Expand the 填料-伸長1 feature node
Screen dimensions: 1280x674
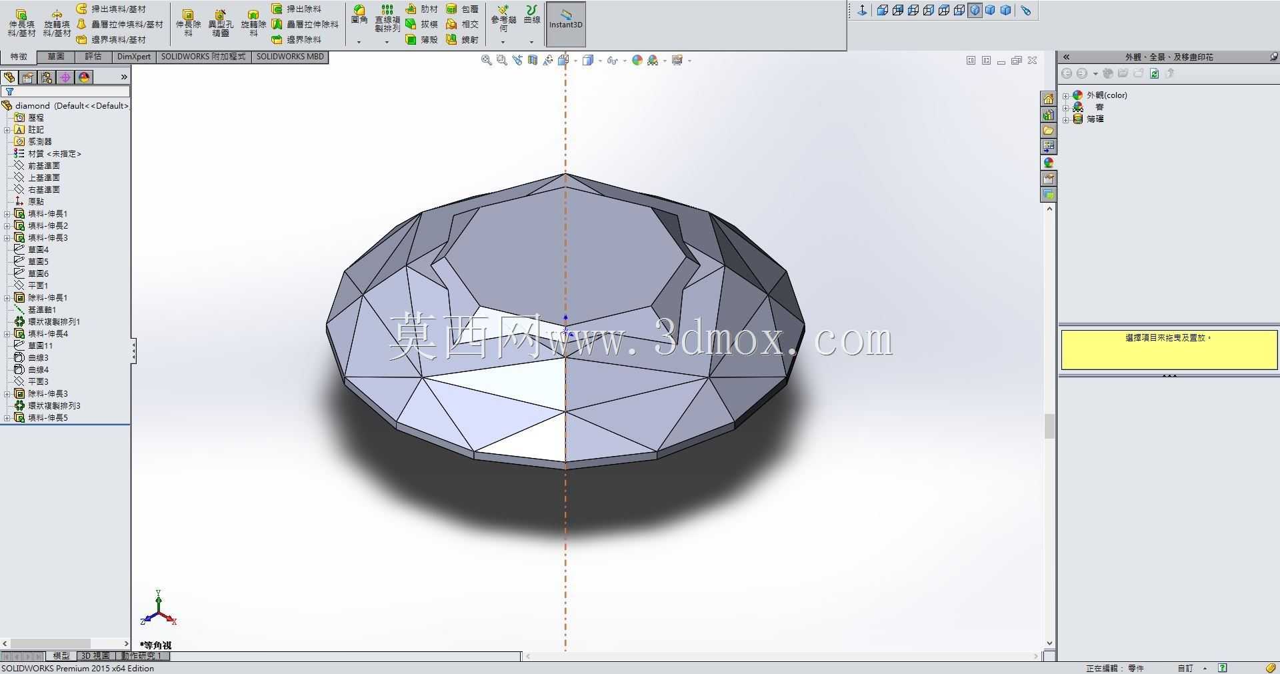click(7, 214)
